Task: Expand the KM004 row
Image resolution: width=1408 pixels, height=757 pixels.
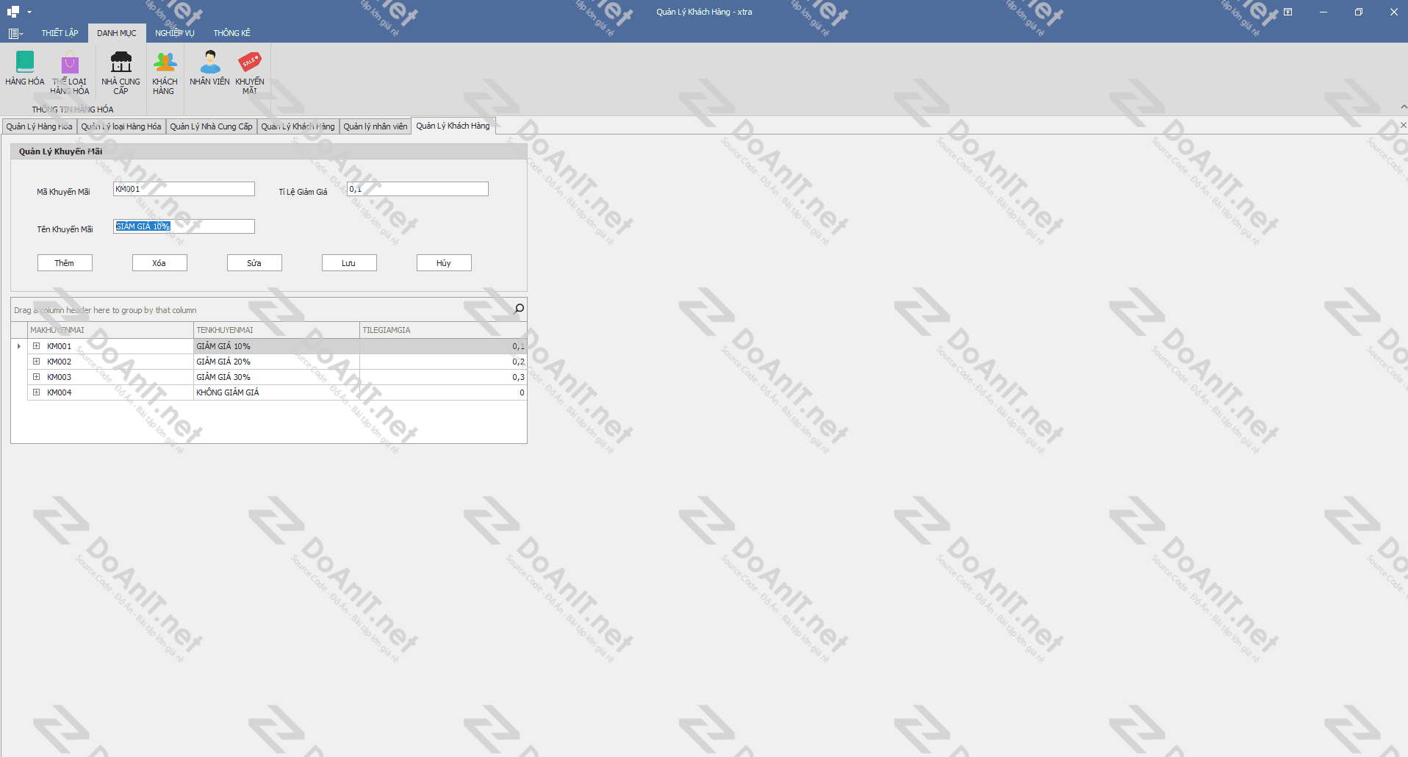Action: [x=36, y=392]
